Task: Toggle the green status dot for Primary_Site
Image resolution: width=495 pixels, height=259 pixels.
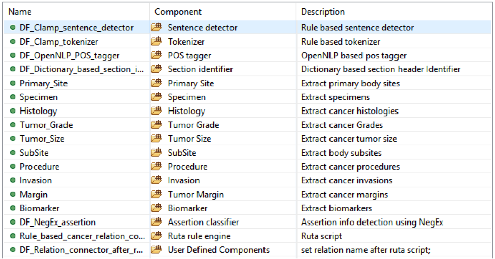Action: point(13,83)
